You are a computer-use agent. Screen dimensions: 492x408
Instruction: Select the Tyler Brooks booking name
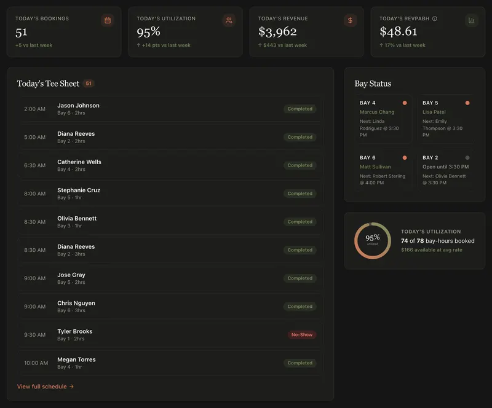(x=74, y=331)
